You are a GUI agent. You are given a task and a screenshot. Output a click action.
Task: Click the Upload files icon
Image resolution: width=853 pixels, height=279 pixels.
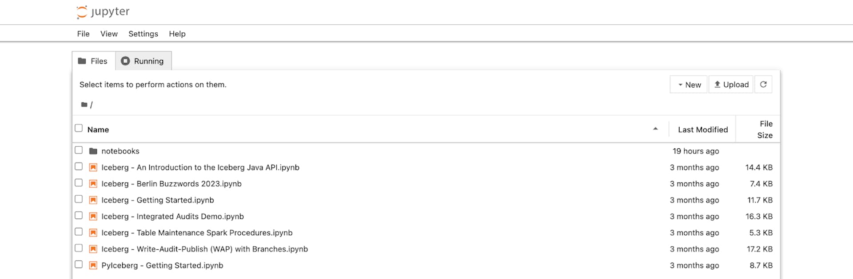718,84
